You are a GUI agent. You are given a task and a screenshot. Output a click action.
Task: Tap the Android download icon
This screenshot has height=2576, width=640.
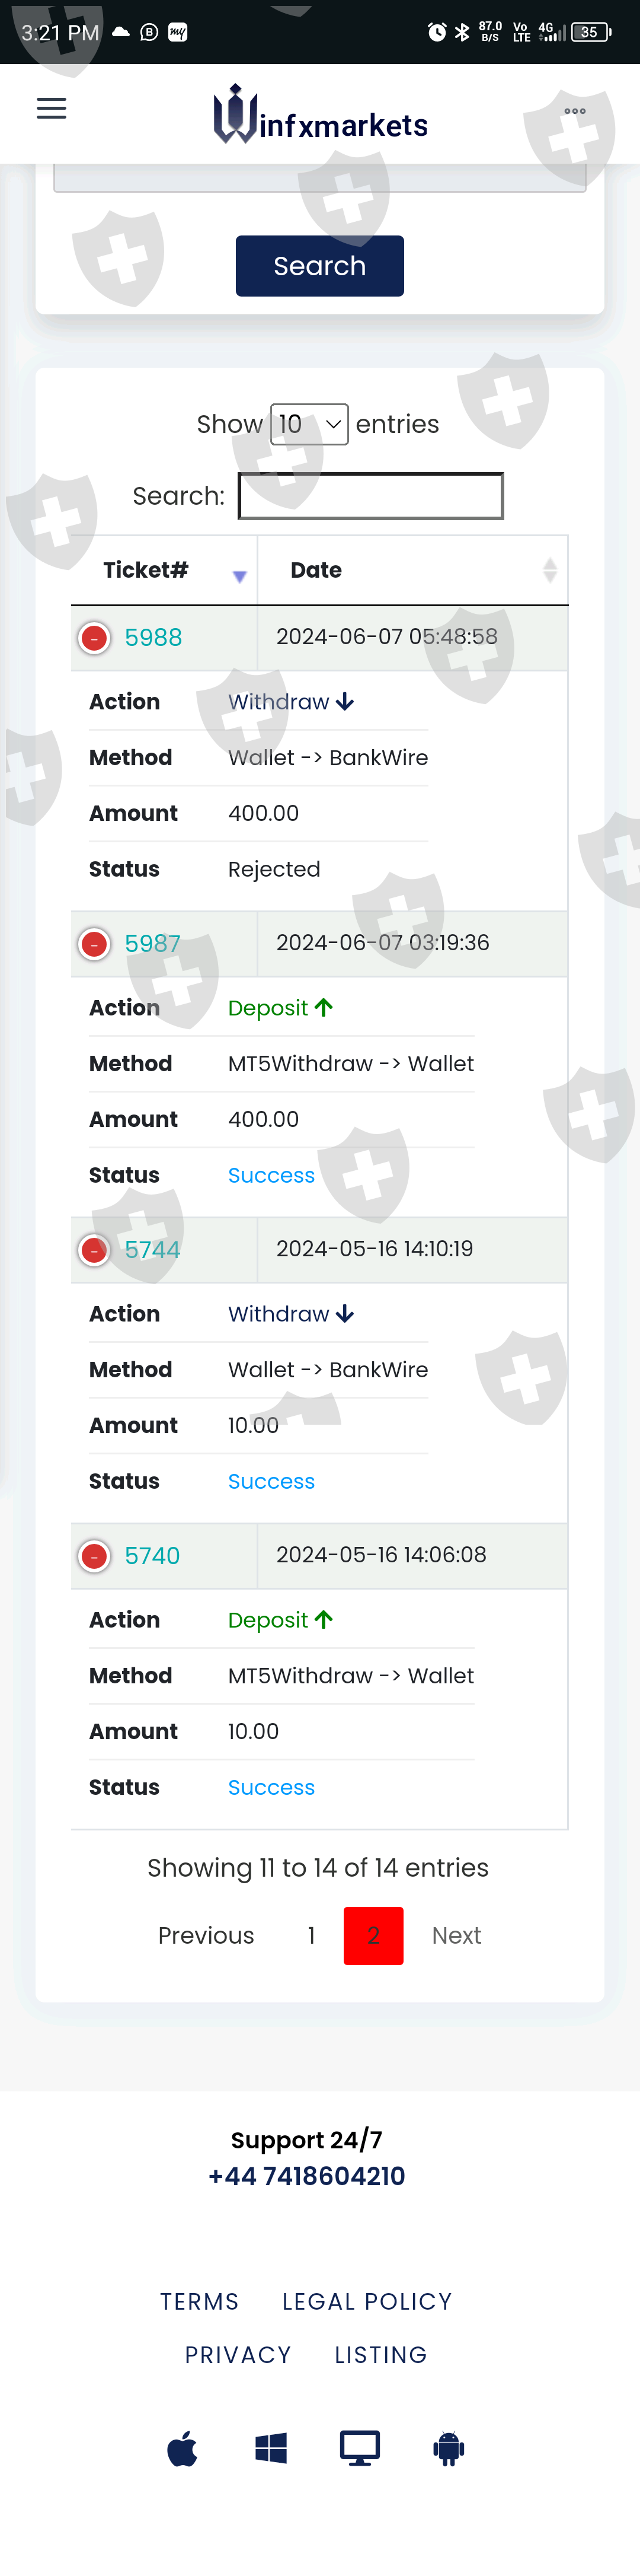pyautogui.click(x=449, y=2449)
